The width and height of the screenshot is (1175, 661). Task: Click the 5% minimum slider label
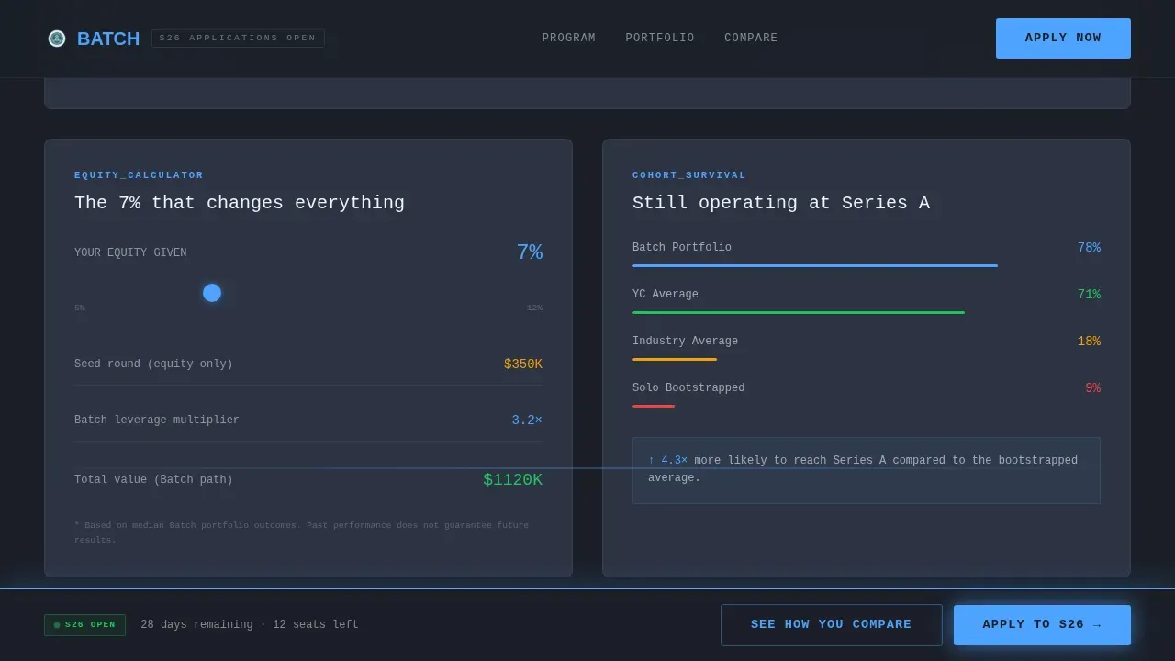80,308
